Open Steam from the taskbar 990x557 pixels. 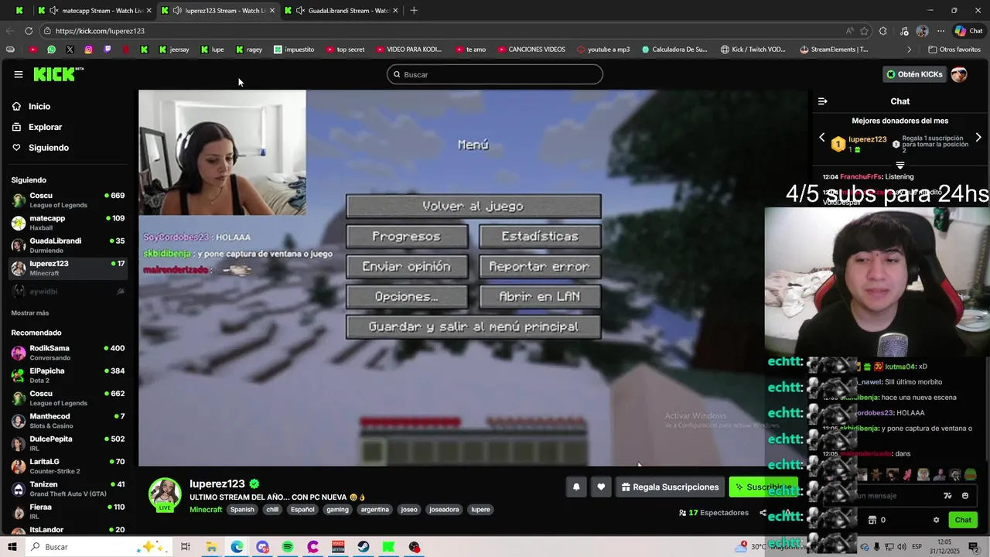click(364, 547)
